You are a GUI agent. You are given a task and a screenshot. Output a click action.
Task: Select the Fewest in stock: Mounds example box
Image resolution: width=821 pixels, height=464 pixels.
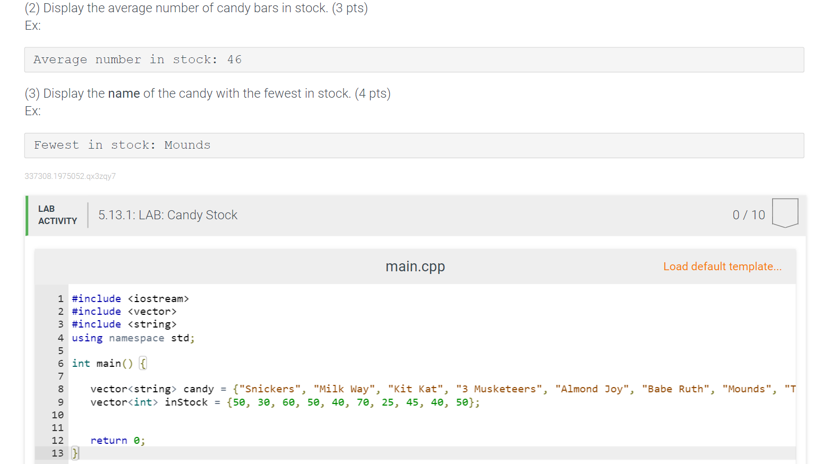(x=122, y=144)
